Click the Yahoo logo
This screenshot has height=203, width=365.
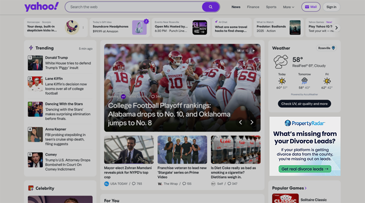42,7
